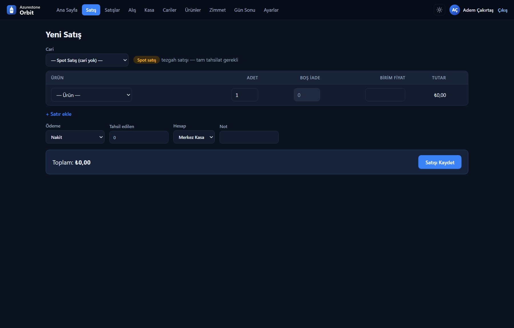Screen dimensions: 514x328
Task: Click the TUTAR column header
Action: click(x=439, y=78)
